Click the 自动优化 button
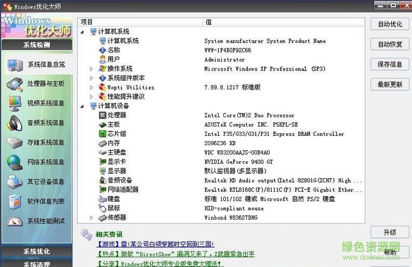Screen dimensions: 412x267 pyautogui.click(x=390, y=24)
